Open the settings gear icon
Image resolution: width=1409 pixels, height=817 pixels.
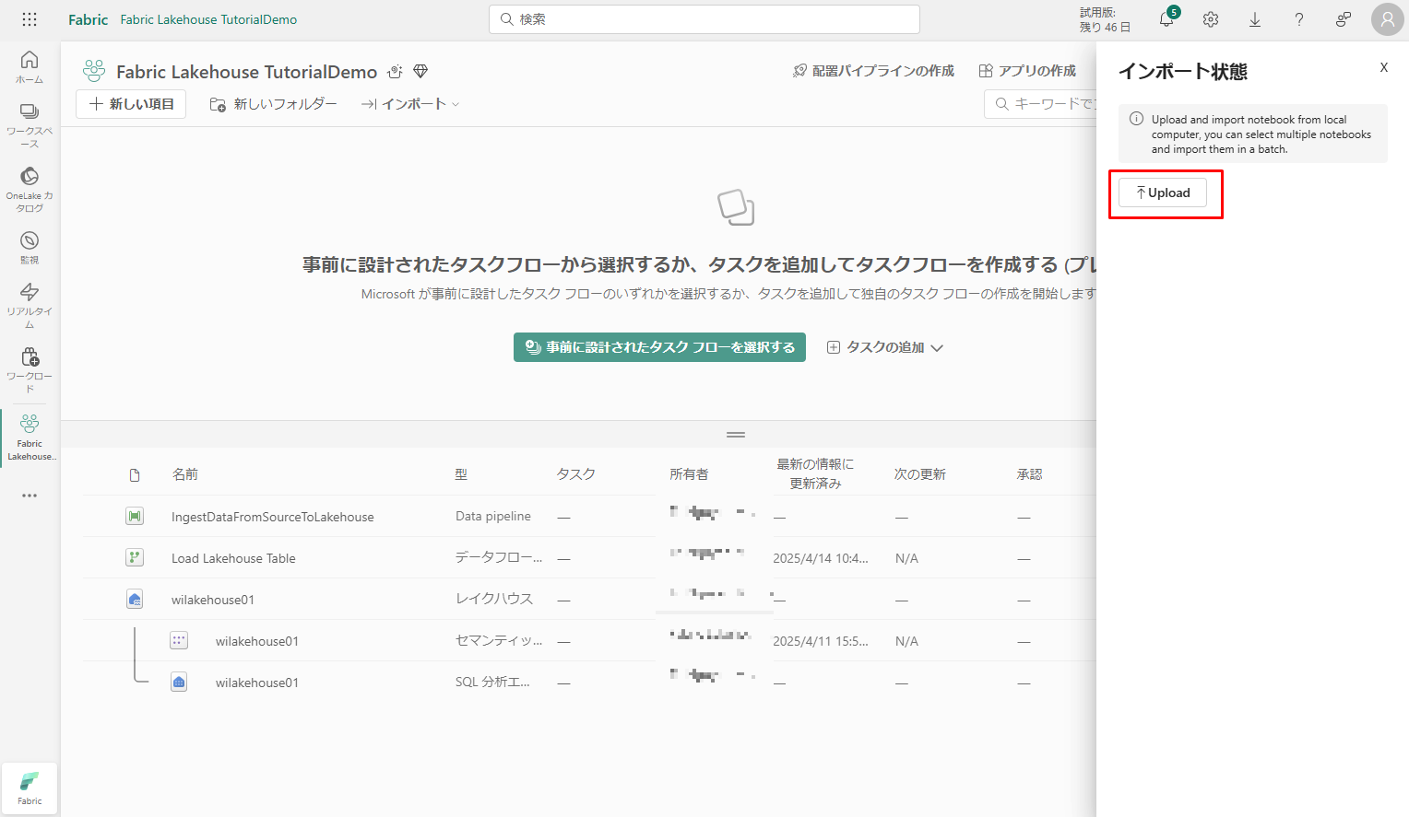click(1211, 19)
